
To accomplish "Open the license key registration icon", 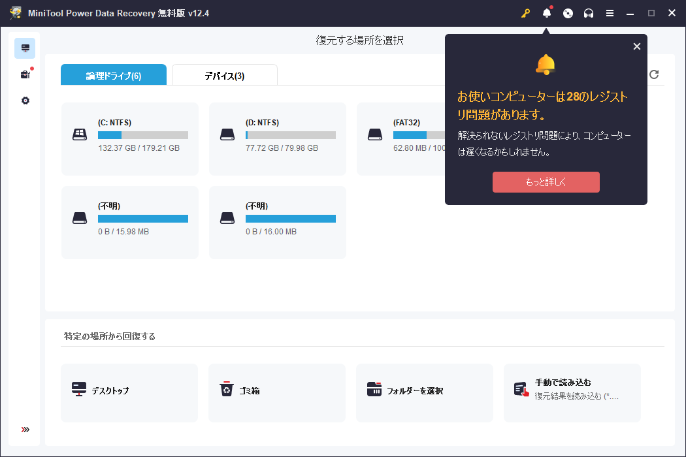I will (x=526, y=12).
